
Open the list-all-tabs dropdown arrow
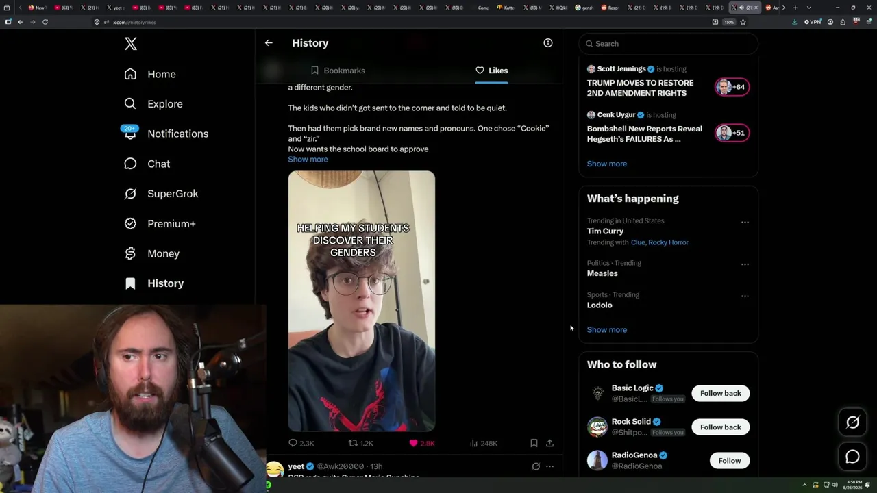809,8
